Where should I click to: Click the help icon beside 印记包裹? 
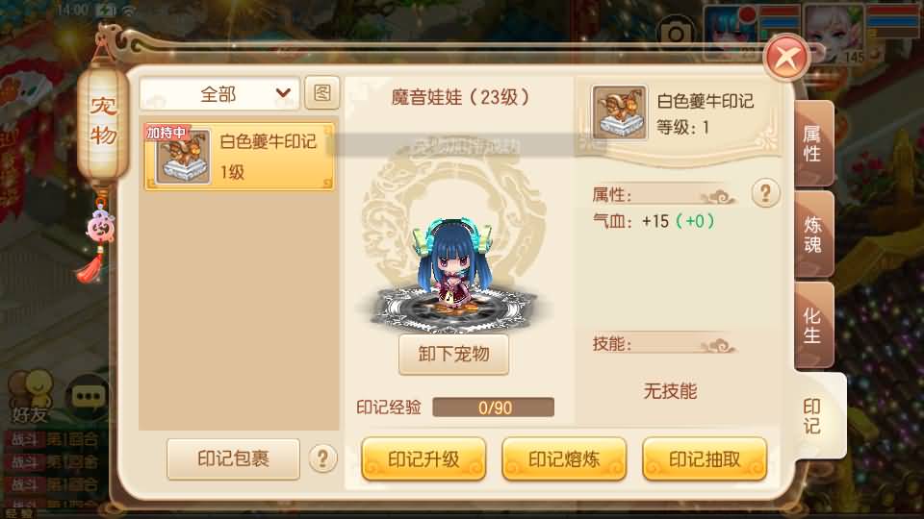click(322, 458)
